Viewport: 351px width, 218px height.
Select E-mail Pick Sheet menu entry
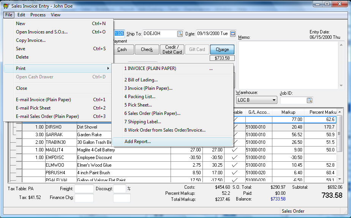(33, 108)
